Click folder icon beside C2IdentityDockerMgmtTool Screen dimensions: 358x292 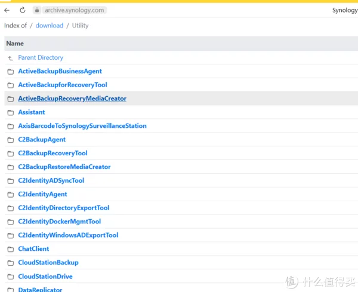point(11,222)
